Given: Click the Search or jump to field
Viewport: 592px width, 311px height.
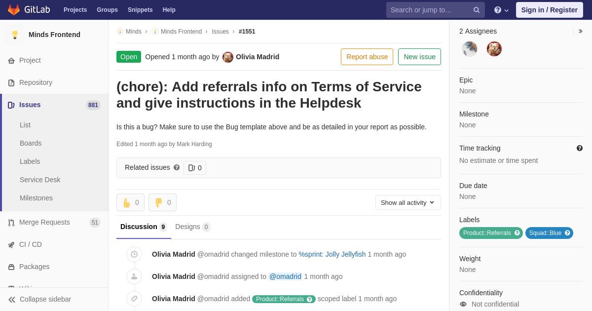Looking at the screenshot, I should [x=429, y=10].
